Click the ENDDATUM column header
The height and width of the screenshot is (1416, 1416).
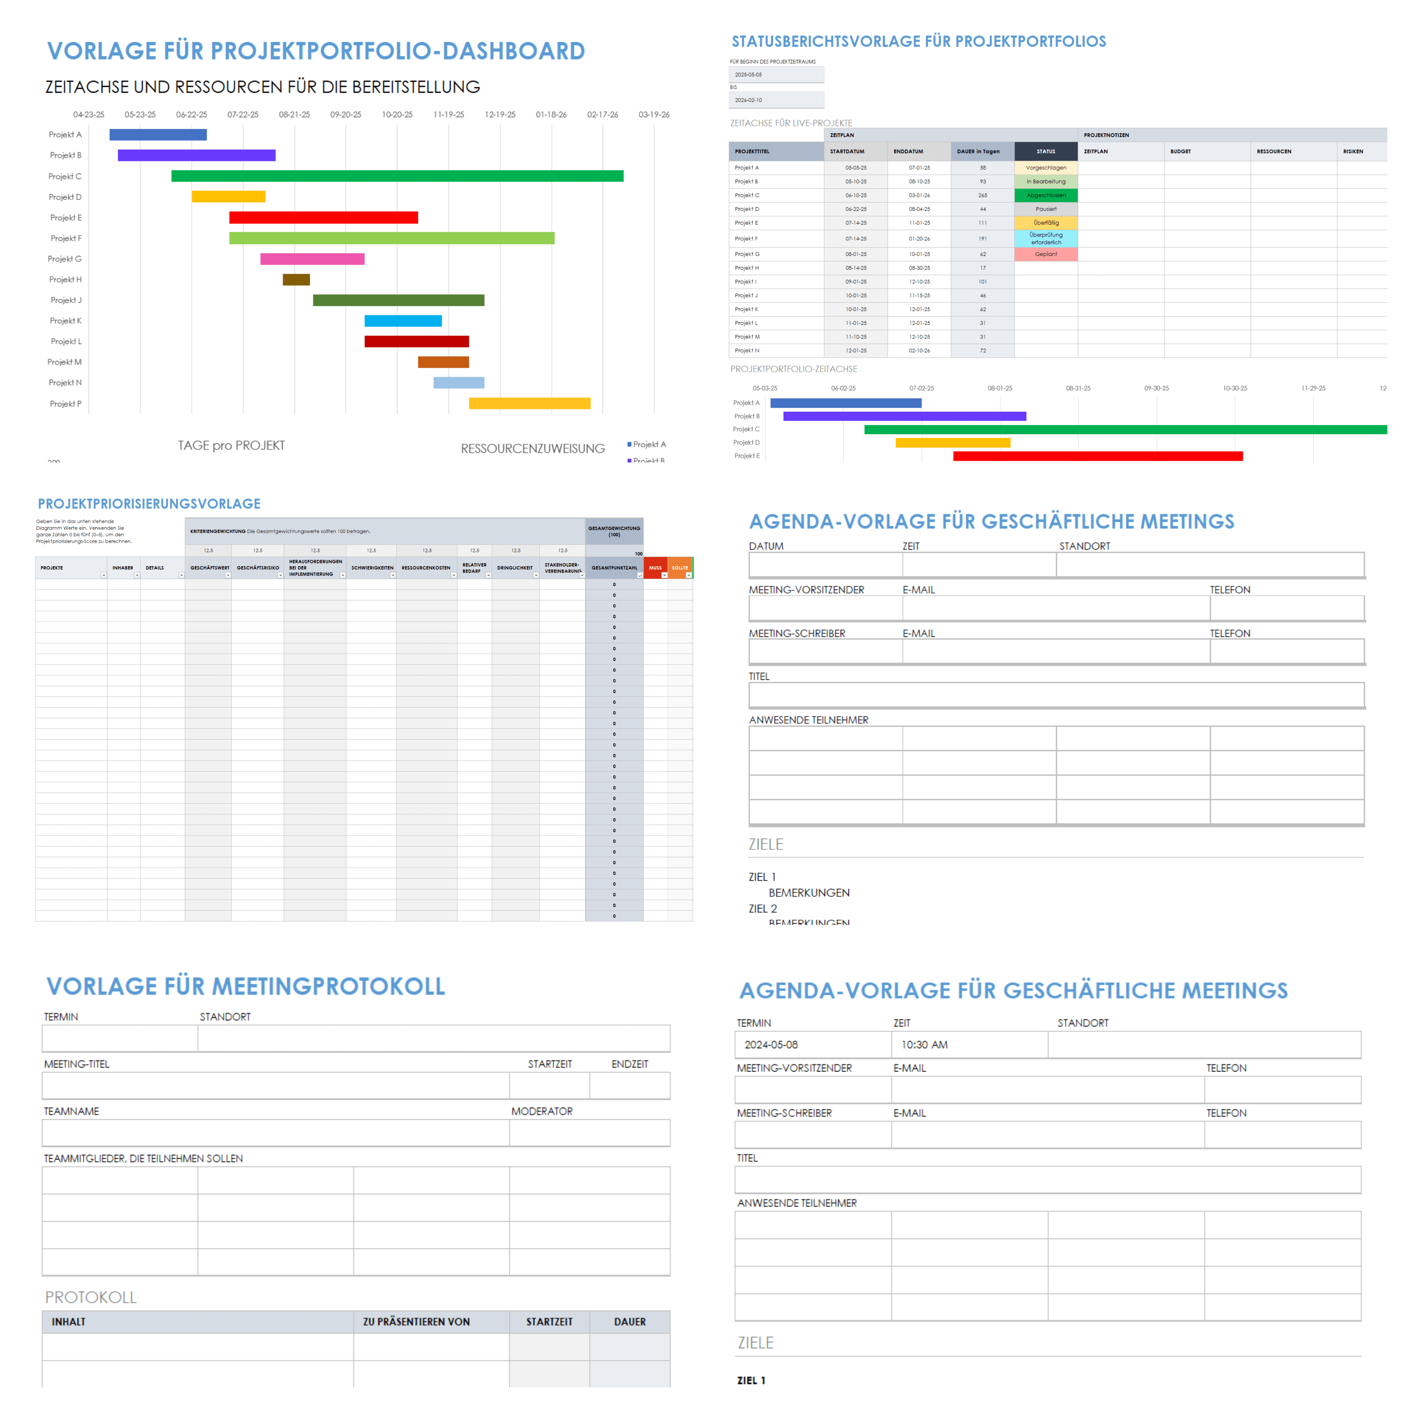(919, 152)
